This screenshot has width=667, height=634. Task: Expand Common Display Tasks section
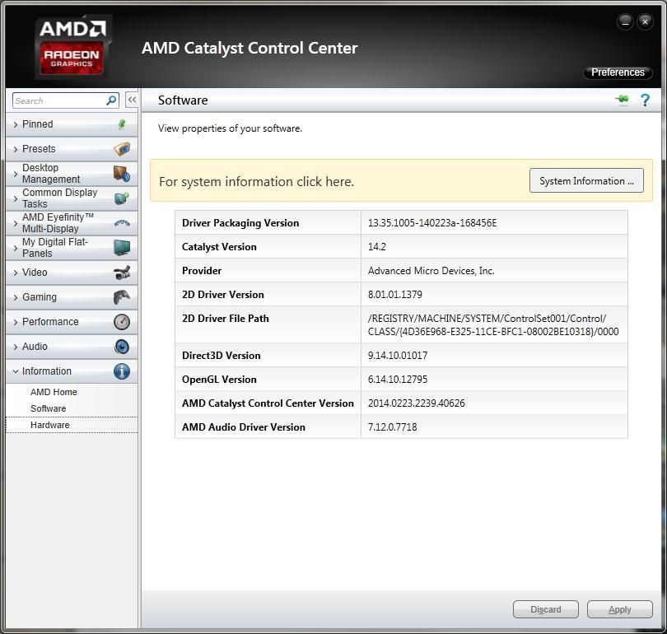click(72, 198)
